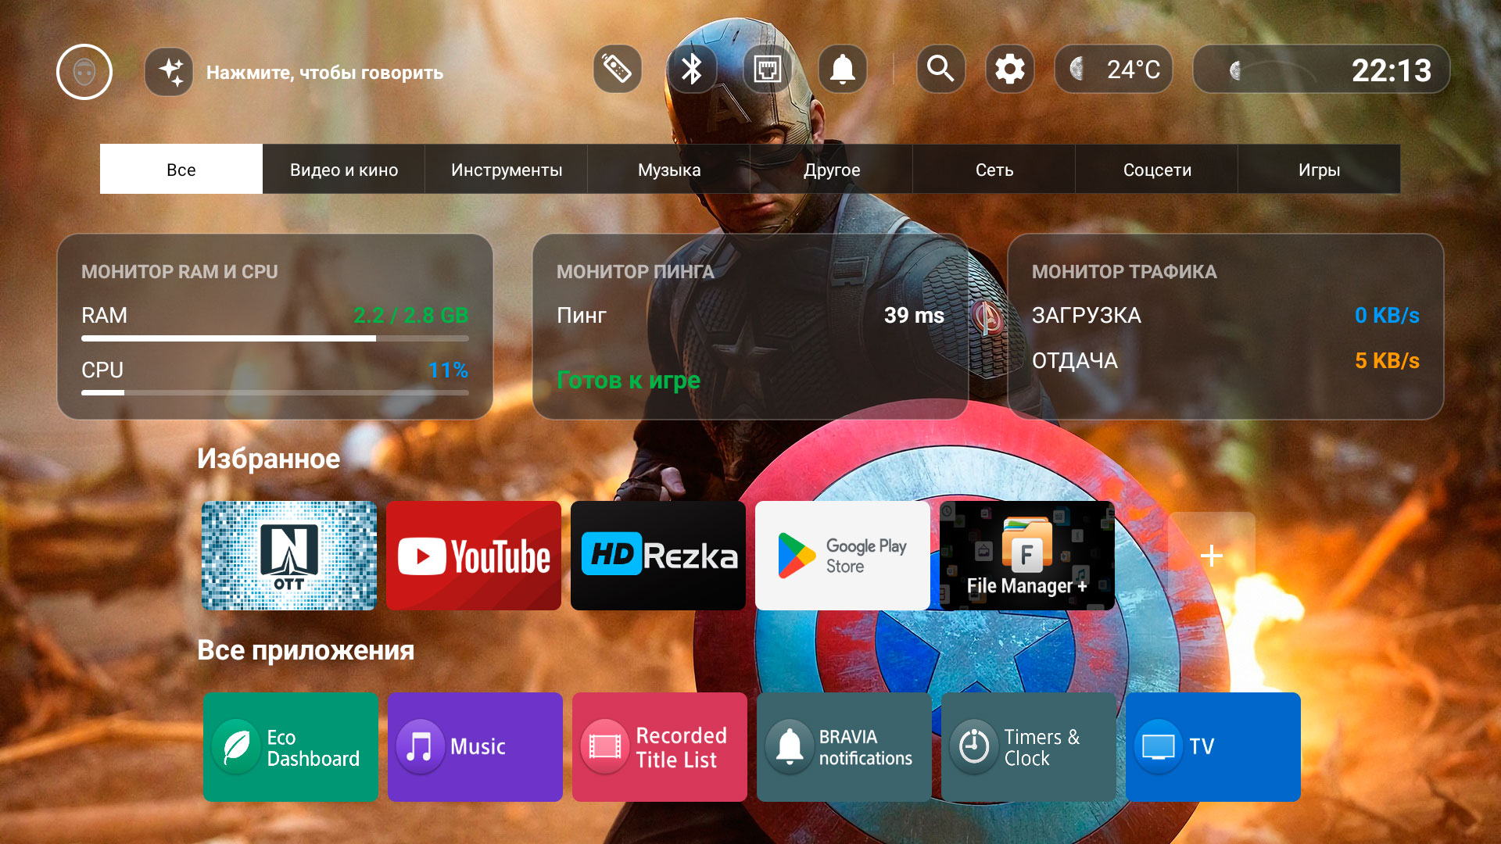Click the CPU usage progress bar
The image size is (1501, 844).
pyautogui.click(x=275, y=392)
